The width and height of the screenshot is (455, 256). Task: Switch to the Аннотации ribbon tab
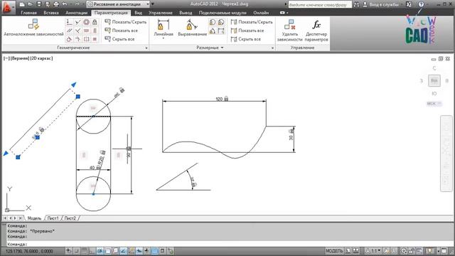click(x=76, y=13)
